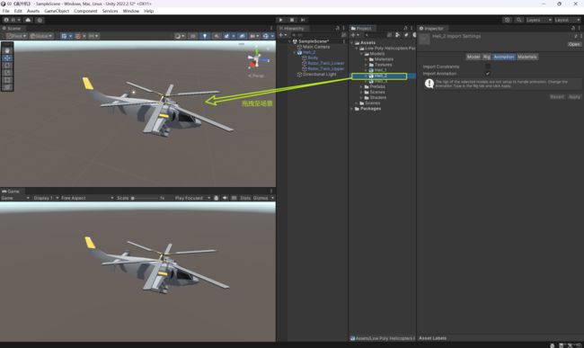This screenshot has width=584, height=348.
Task: Open the File menu
Action: [5, 11]
